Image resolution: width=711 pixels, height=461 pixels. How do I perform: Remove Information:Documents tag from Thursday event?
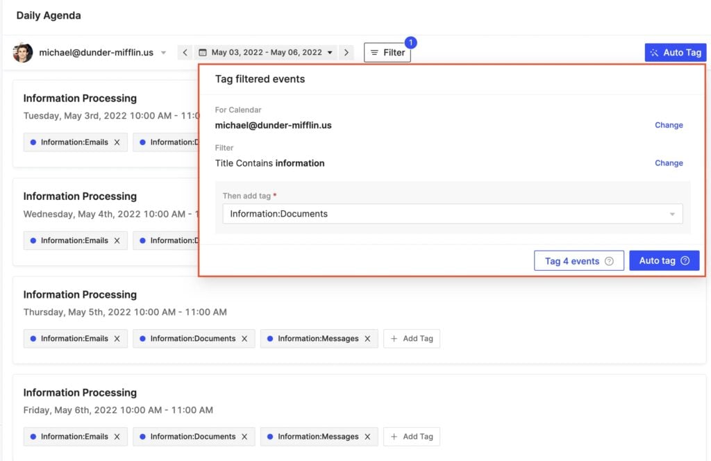pyautogui.click(x=244, y=339)
